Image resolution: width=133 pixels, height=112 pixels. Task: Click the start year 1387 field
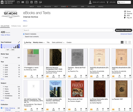(x=8, y=50)
